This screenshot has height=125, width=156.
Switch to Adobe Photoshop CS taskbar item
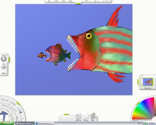pyautogui.click(x=44, y=123)
